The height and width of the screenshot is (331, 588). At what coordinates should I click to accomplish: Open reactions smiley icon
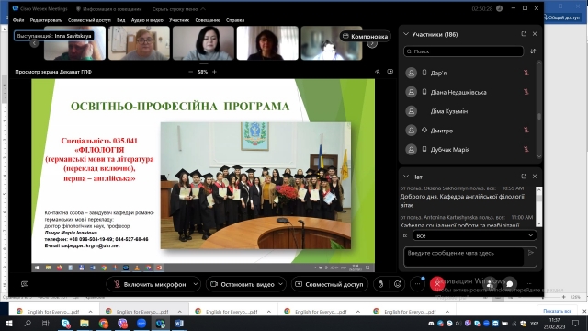[398, 284]
